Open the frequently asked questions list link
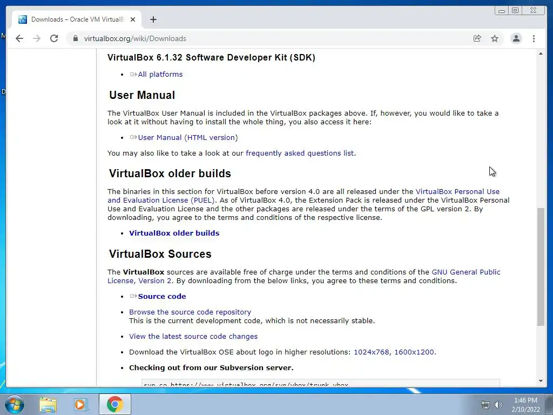Viewport: 553px width, 415px height. pyautogui.click(x=300, y=153)
